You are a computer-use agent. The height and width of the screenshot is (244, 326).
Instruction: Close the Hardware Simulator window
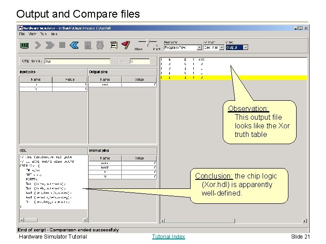pyautogui.click(x=306, y=28)
